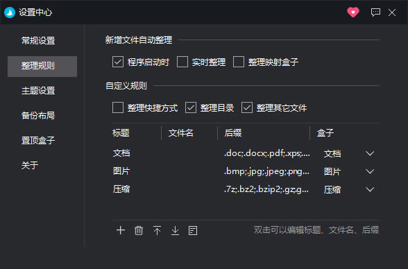Click the pink heart icon in the title bar
408x269 pixels.
pyautogui.click(x=353, y=12)
